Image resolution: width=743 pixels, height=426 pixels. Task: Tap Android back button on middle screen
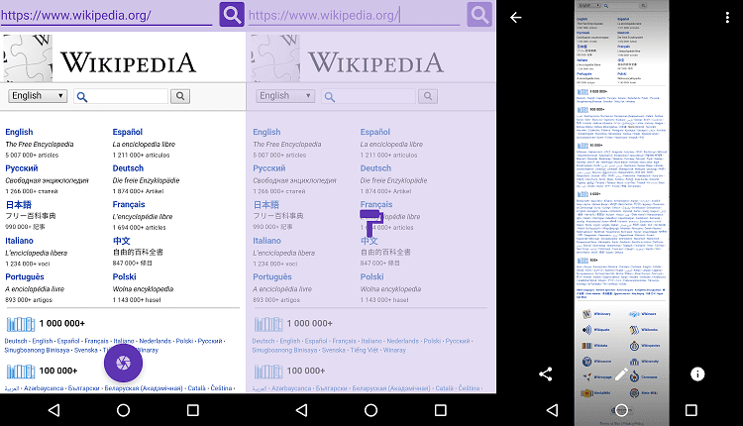[x=302, y=410]
